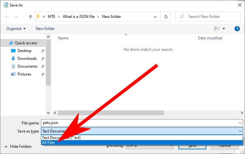This screenshot has height=154, width=245.
Task: Open the File name dropdown arrow
Action: [x=240, y=123]
